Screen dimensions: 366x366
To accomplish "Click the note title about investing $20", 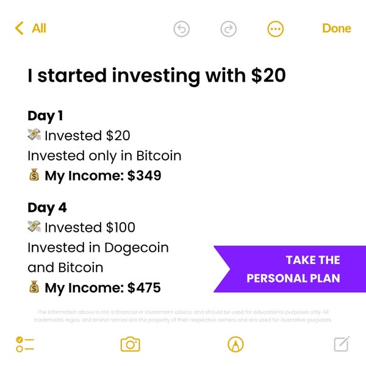I will click(156, 76).
